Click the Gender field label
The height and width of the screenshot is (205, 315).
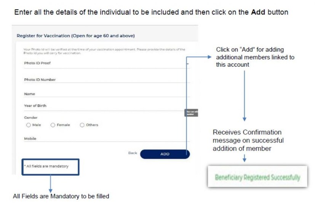pos(31,118)
